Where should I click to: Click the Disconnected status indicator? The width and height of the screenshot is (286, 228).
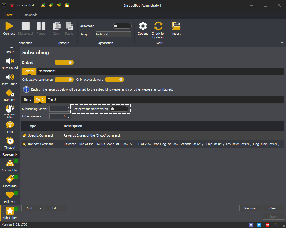pyautogui.click(x=22, y=5)
